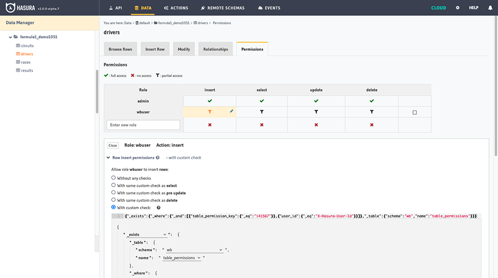The width and height of the screenshot is (498, 278).
Task: Click help icon next to With custom check
Action: pyautogui.click(x=158, y=208)
